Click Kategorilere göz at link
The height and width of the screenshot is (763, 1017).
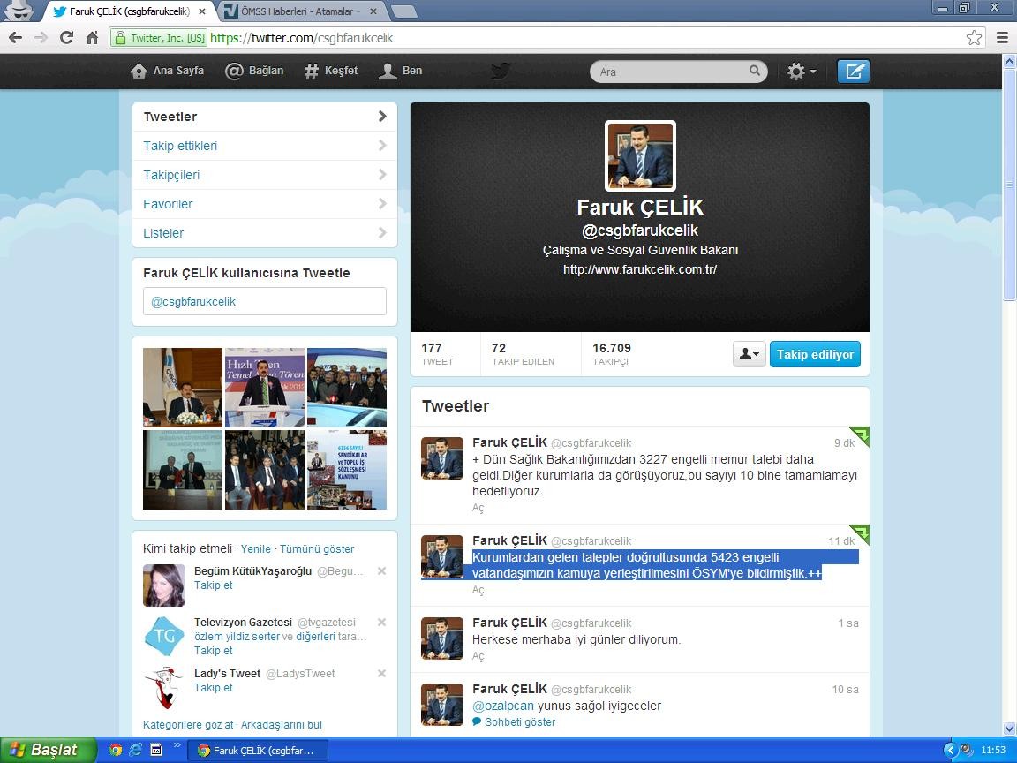point(188,725)
